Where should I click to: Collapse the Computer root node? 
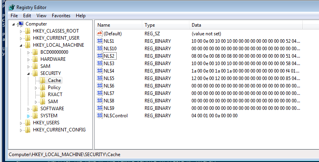[x=13, y=24]
